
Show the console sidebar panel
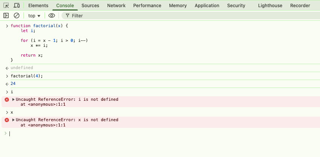point(6,15)
